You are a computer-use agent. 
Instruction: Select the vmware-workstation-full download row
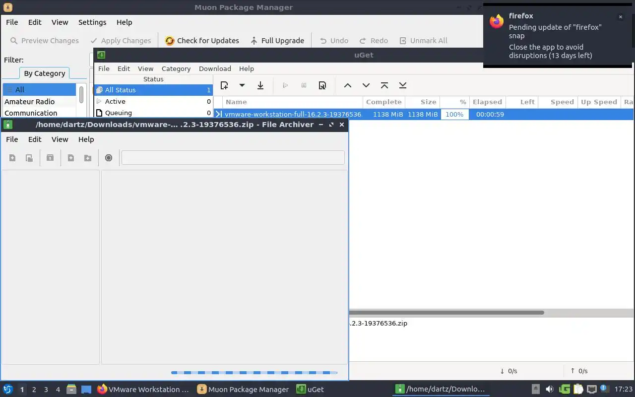coord(424,114)
